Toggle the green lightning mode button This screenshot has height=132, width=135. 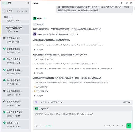coord(48,126)
